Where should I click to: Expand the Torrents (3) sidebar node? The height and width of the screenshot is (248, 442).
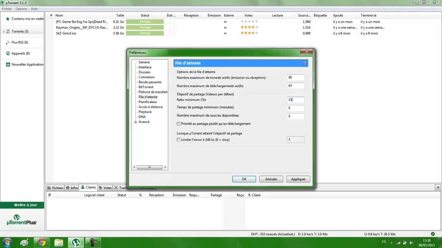coord(4,31)
